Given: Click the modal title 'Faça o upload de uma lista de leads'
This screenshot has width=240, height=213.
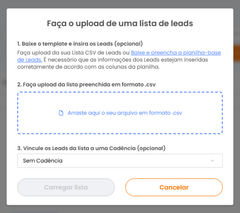Looking at the screenshot, I should [120, 24].
